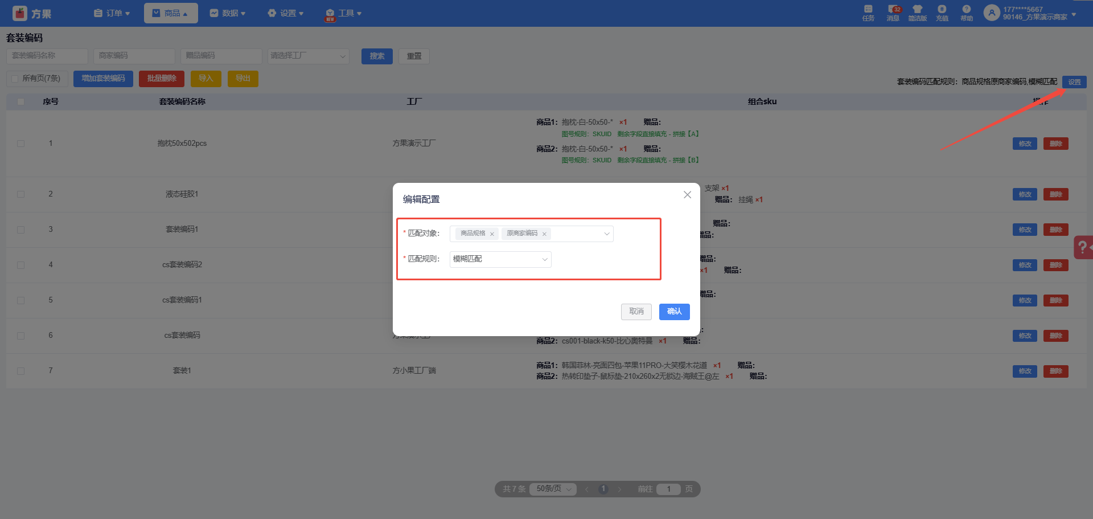Image resolution: width=1093 pixels, height=519 pixels.
Task: Open the 匹配规则 dropdown showing 模糊匹配
Action: point(500,259)
